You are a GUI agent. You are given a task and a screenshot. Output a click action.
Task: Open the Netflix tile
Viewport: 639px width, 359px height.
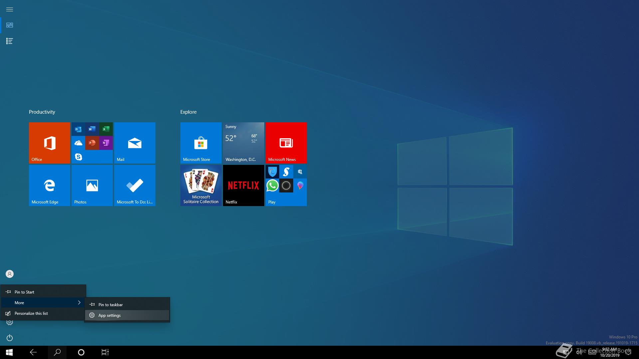point(244,185)
